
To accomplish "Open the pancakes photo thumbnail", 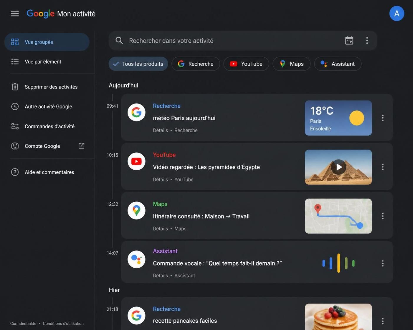I will (338, 317).
